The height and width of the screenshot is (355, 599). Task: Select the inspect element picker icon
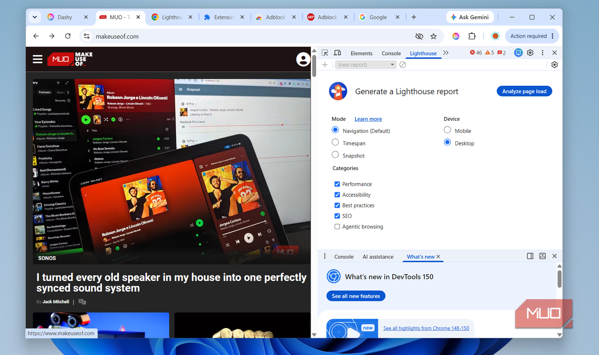tap(325, 53)
